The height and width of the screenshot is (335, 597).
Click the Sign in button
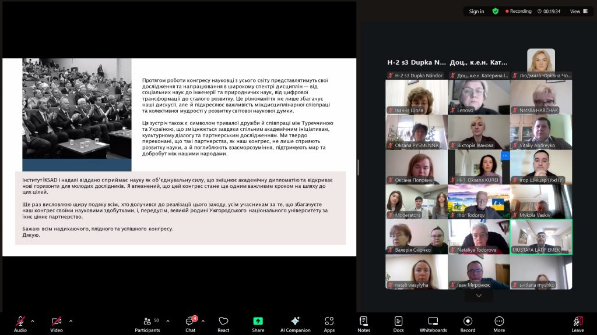point(476,11)
